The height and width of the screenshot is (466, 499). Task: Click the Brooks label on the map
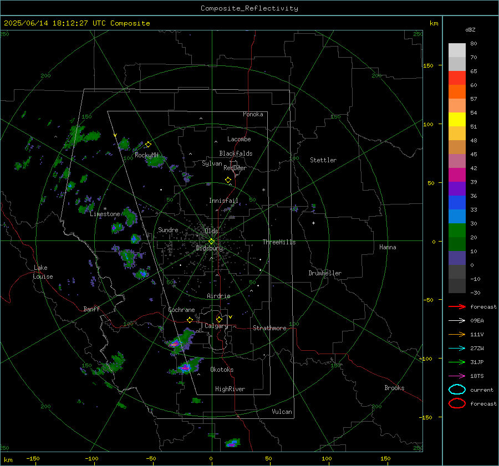(x=394, y=388)
